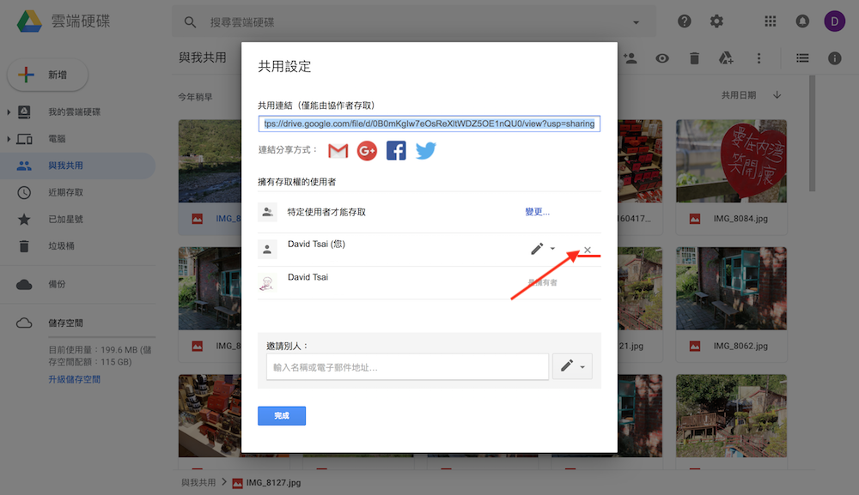Share link via Facebook icon
Image resolution: width=859 pixels, height=495 pixels.
pos(396,150)
